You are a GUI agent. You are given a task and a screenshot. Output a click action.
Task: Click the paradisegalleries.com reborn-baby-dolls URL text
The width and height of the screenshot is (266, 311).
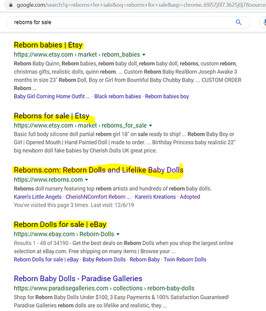tap(104, 289)
